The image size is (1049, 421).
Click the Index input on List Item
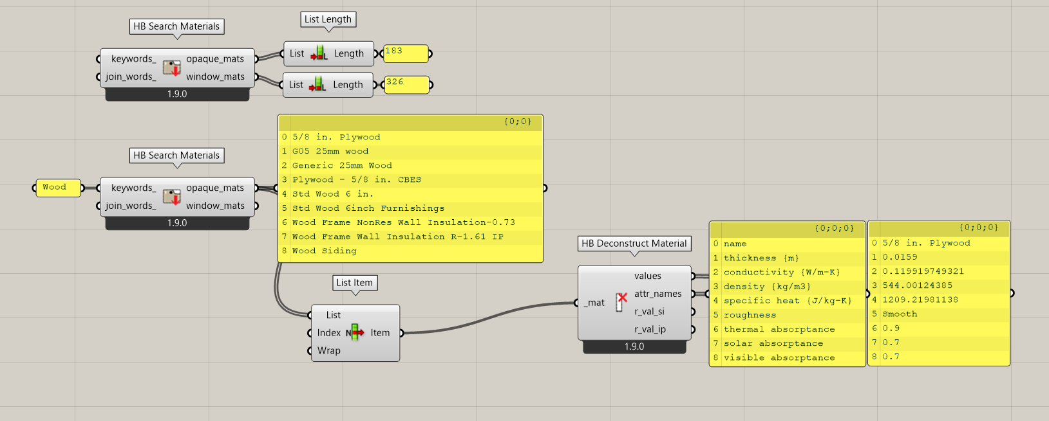tap(328, 333)
